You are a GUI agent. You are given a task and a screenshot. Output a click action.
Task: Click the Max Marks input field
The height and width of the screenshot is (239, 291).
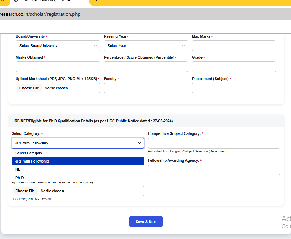[234, 46]
